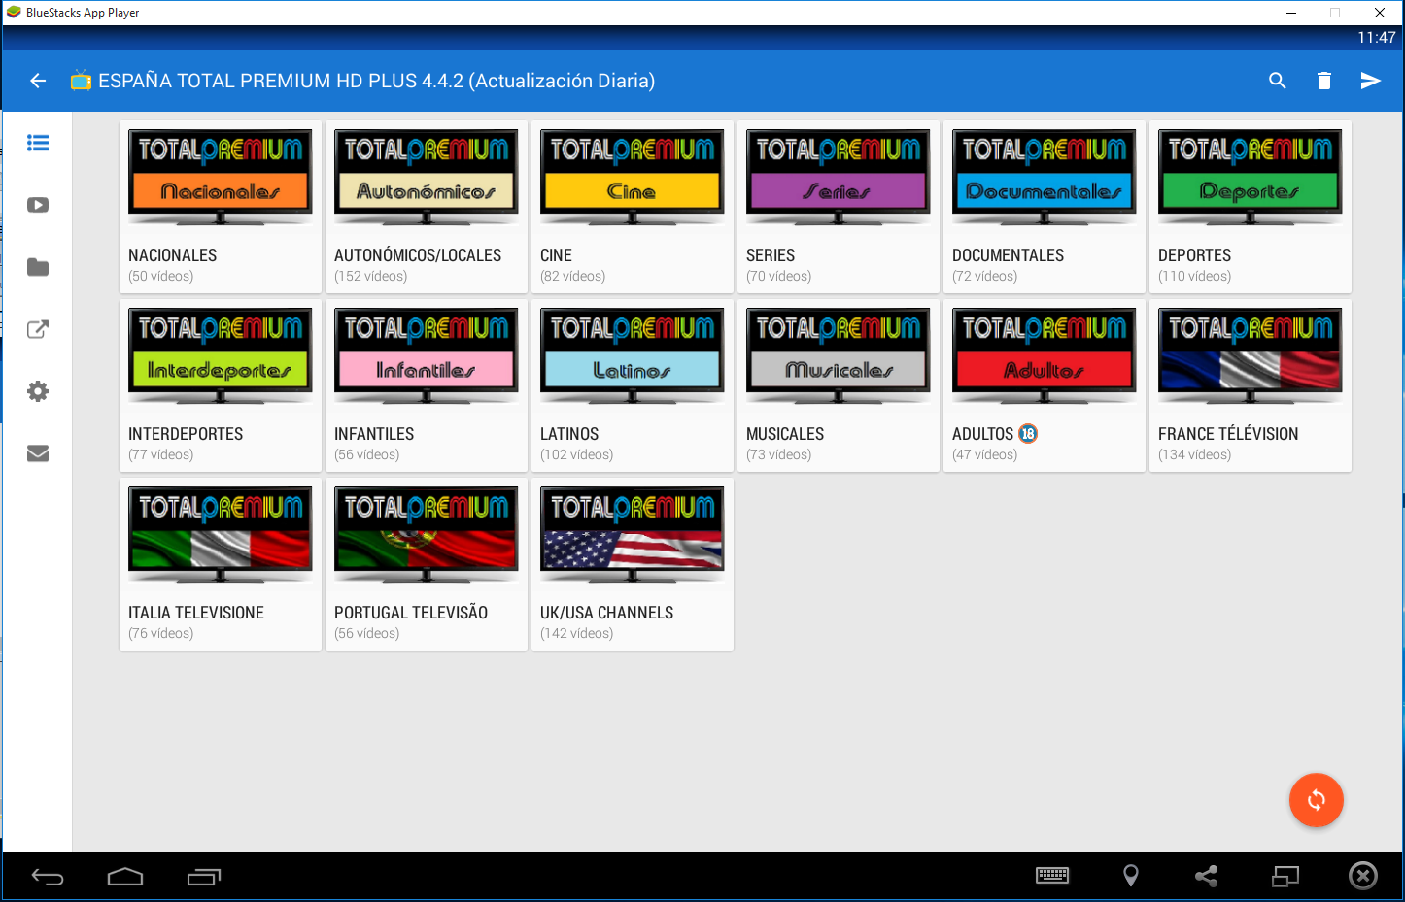Click the SERIES label
The width and height of the screenshot is (1405, 902).
[x=771, y=255]
